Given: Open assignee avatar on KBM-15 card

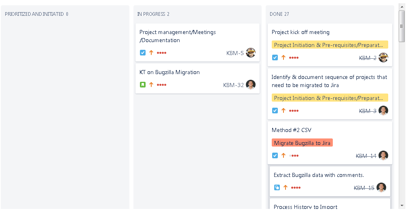Looking at the screenshot, I should 381,187.
